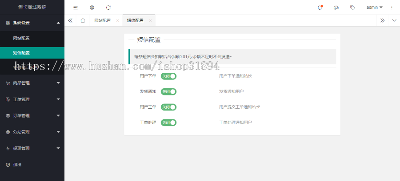Click the 提现管理 pulse icon in the sidebar

(x=8, y=149)
